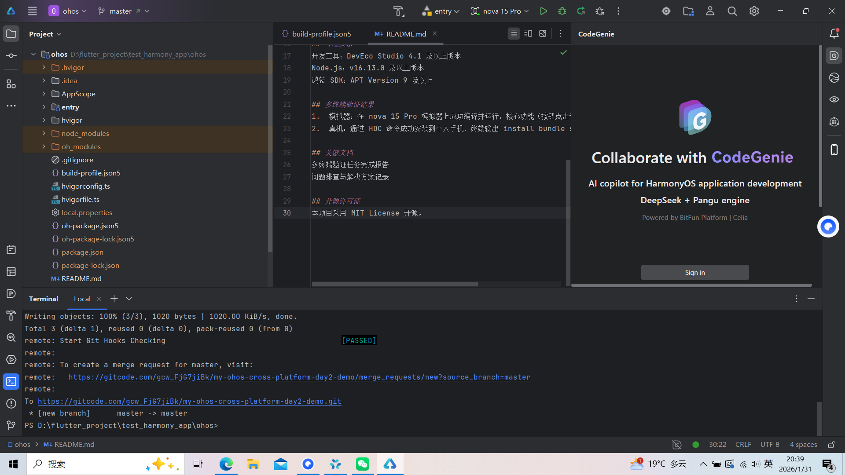Open the Notifications bell icon
The height and width of the screenshot is (475, 845).
834,34
